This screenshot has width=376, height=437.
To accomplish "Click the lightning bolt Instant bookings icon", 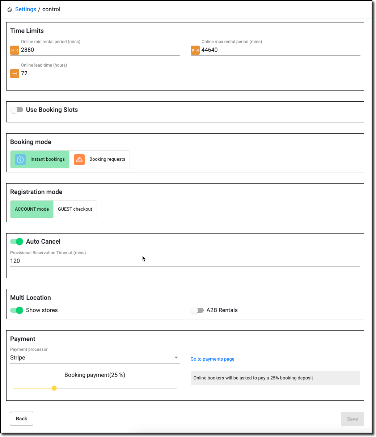I will tap(20, 159).
